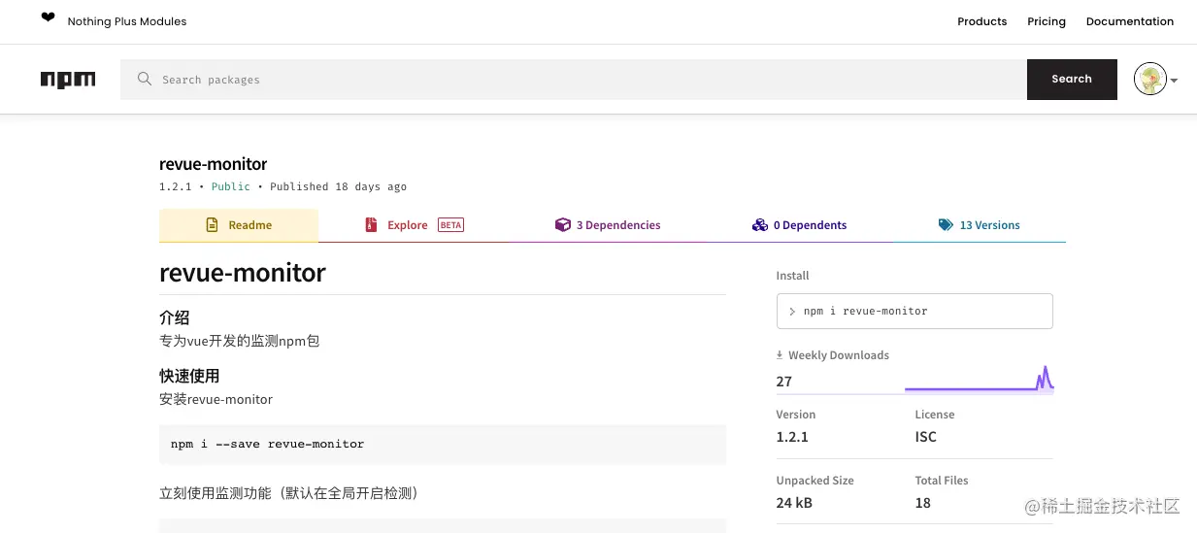1197x533 pixels.
Task: Click the magnifying glass search icon
Action: click(145, 79)
